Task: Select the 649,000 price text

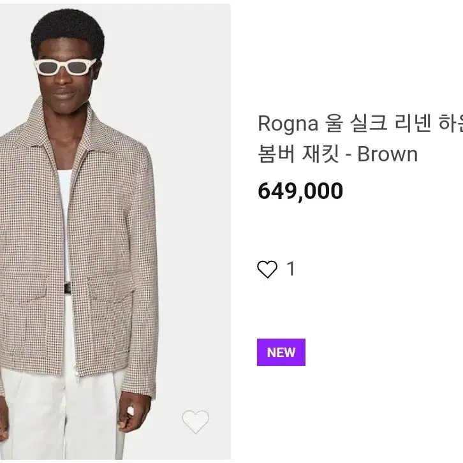Action: pos(300,191)
